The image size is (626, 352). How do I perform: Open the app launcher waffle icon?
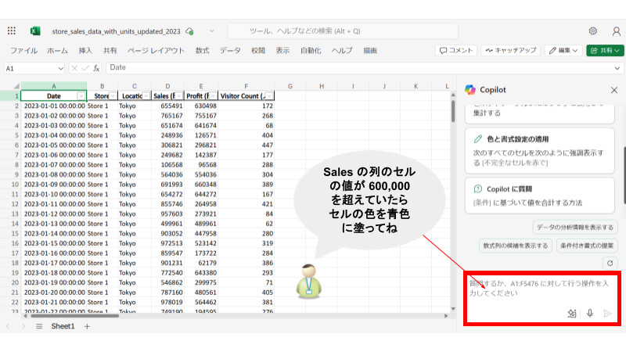coord(12,31)
